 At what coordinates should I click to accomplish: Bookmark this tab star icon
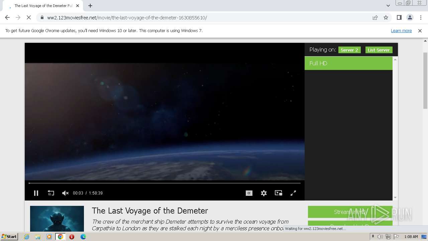click(x=386, y=18)
